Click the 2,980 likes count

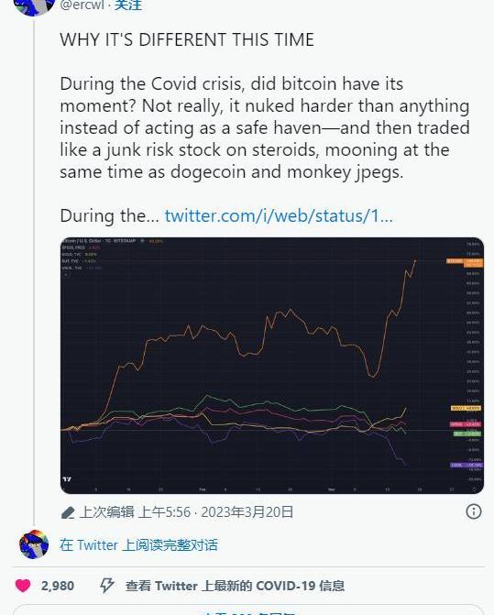[x=58, y=586]
